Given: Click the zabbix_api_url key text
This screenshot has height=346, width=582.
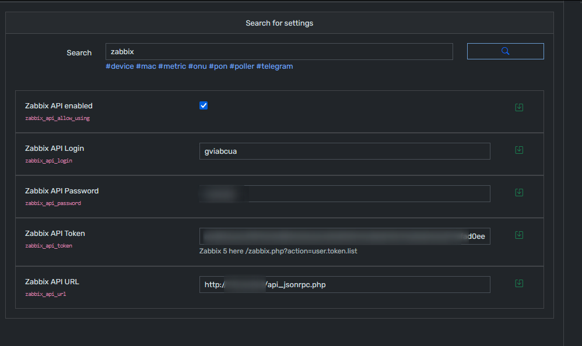Looking at the screenshot, I should [x=45, y=294].
